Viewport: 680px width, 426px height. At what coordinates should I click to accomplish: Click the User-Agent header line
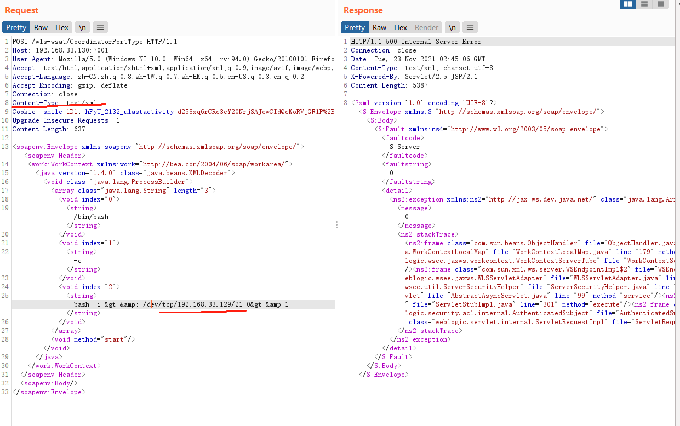coord(174,59)
